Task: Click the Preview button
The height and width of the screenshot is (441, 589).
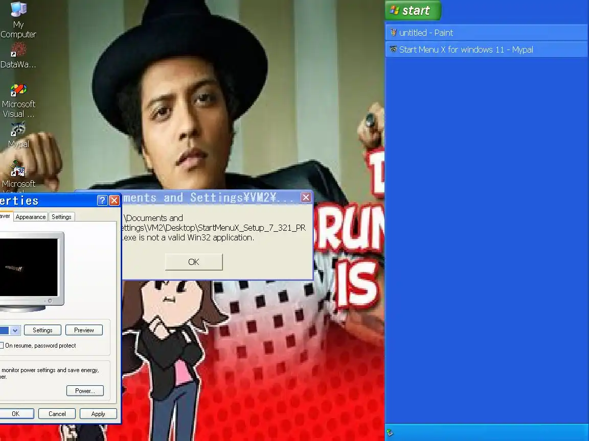Action: point(84,330)
